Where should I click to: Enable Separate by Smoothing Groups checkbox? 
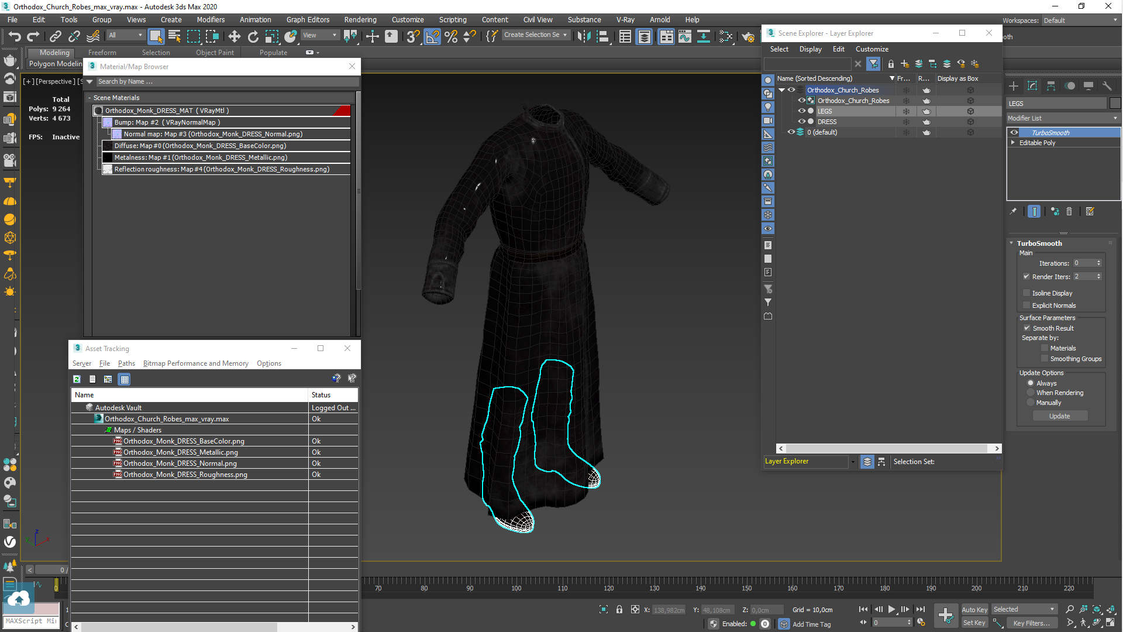click(1045, 359)
